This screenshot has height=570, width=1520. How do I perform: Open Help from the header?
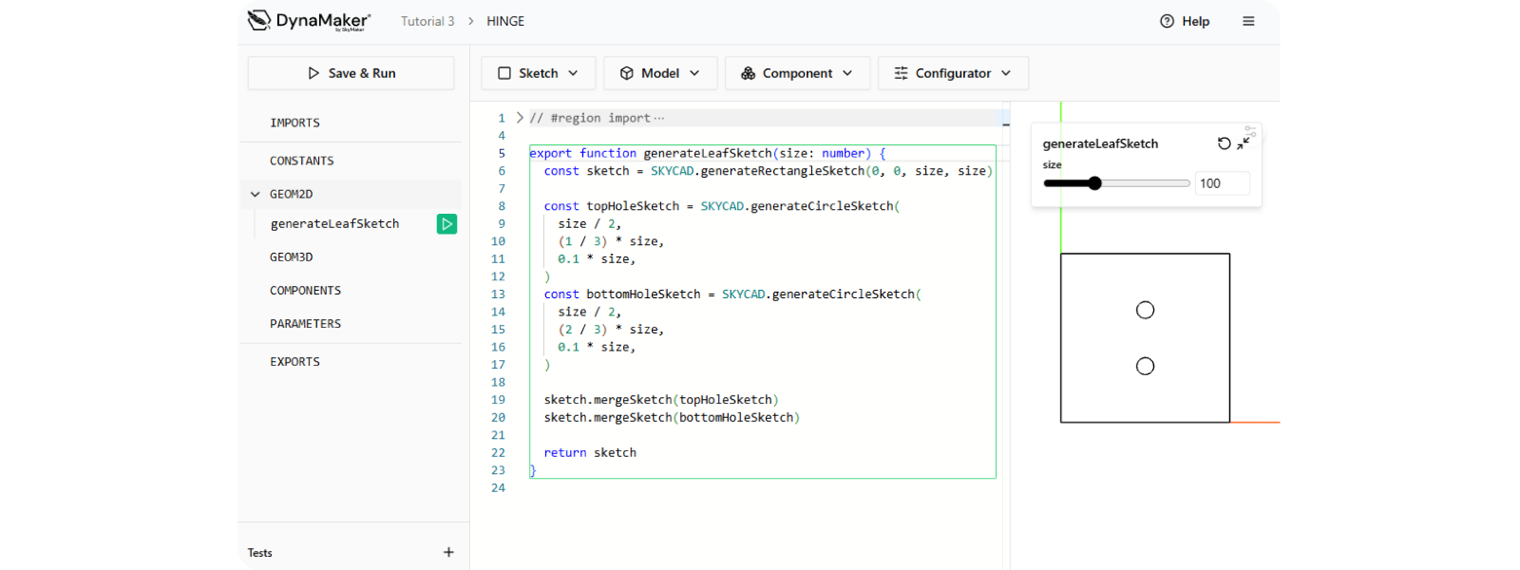[1185, 21]
